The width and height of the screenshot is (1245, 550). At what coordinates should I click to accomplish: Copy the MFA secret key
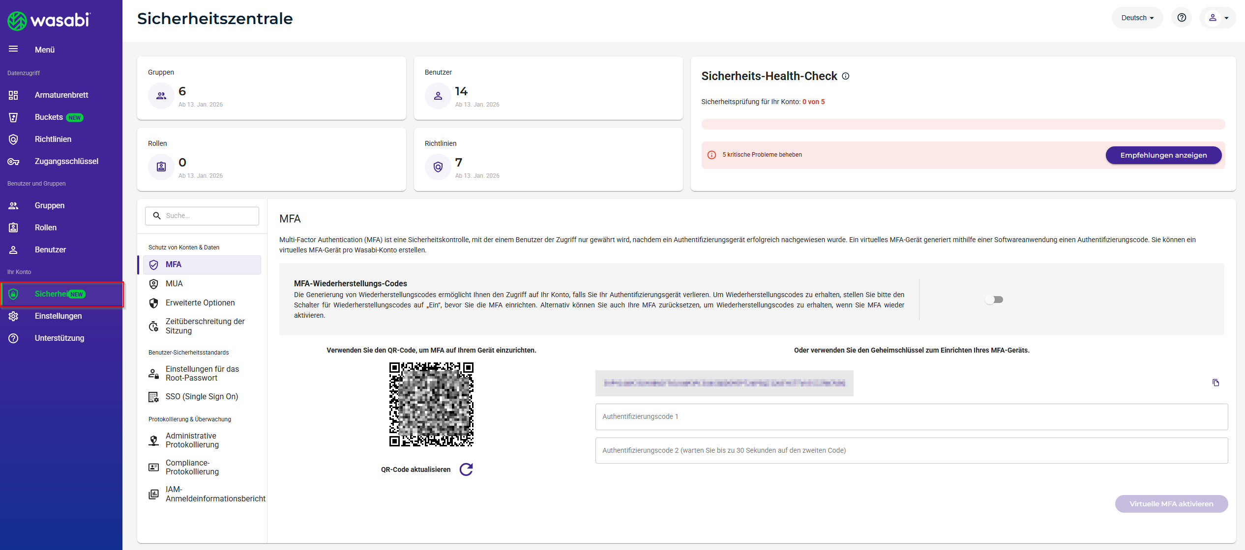coord(1215,383)
